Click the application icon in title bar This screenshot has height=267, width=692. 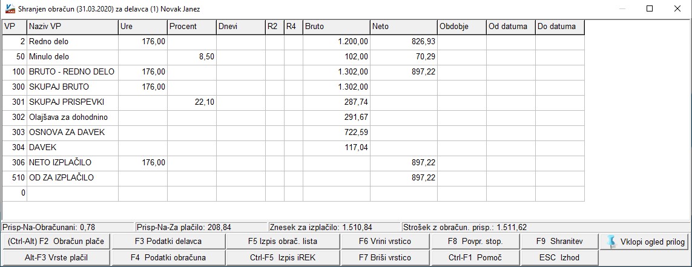pos(9,8)
